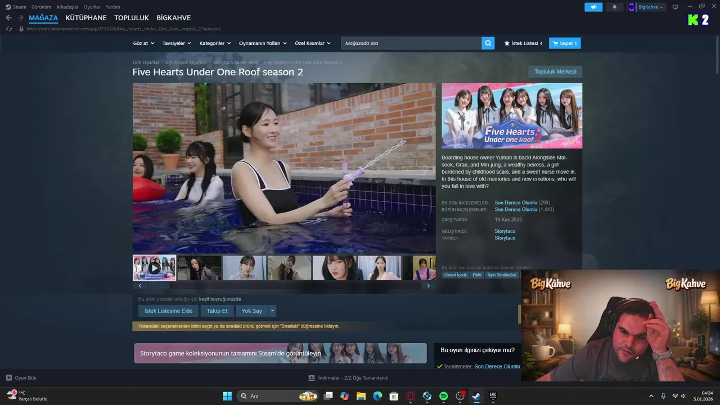Click the Simülasyon Oyunları breadcrumb
720x405 pixels.
click(186, 62)
